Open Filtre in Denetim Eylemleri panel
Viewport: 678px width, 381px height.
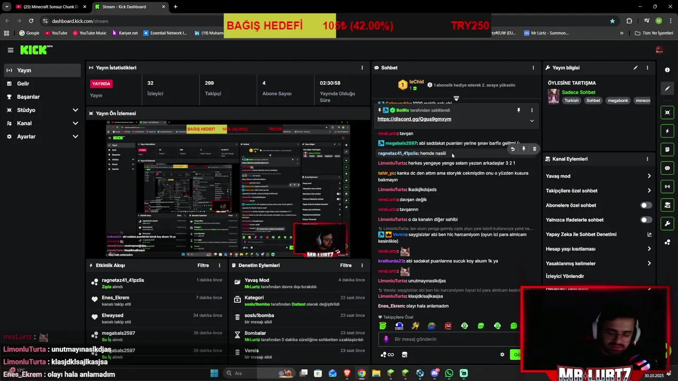(346, 265)
